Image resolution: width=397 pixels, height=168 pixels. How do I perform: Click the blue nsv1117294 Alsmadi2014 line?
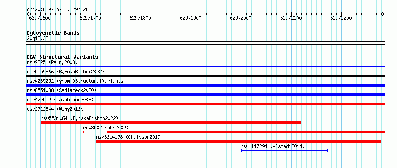click(x=284, y=151)
